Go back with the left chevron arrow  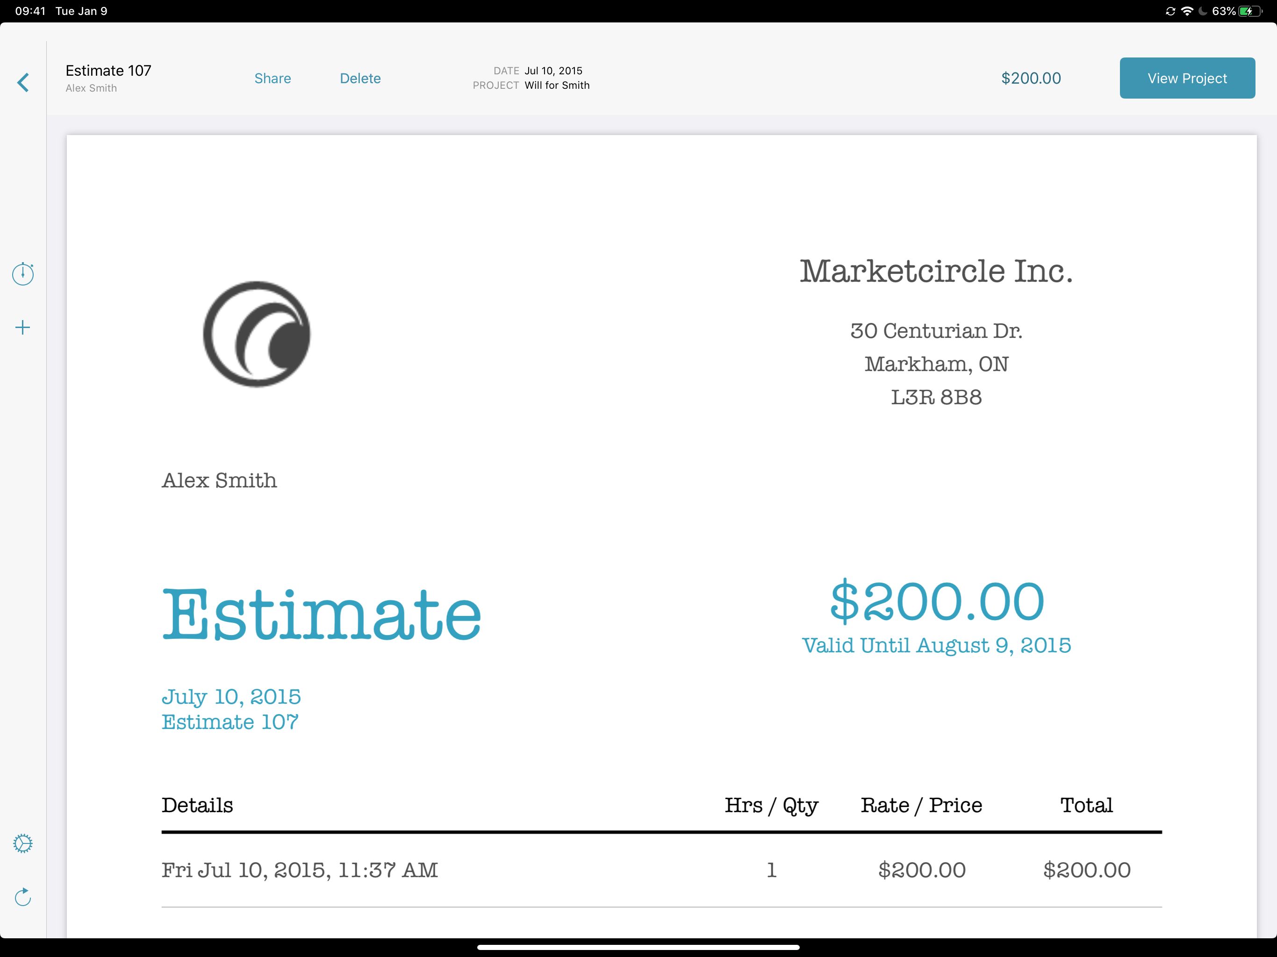pos(23,83)
